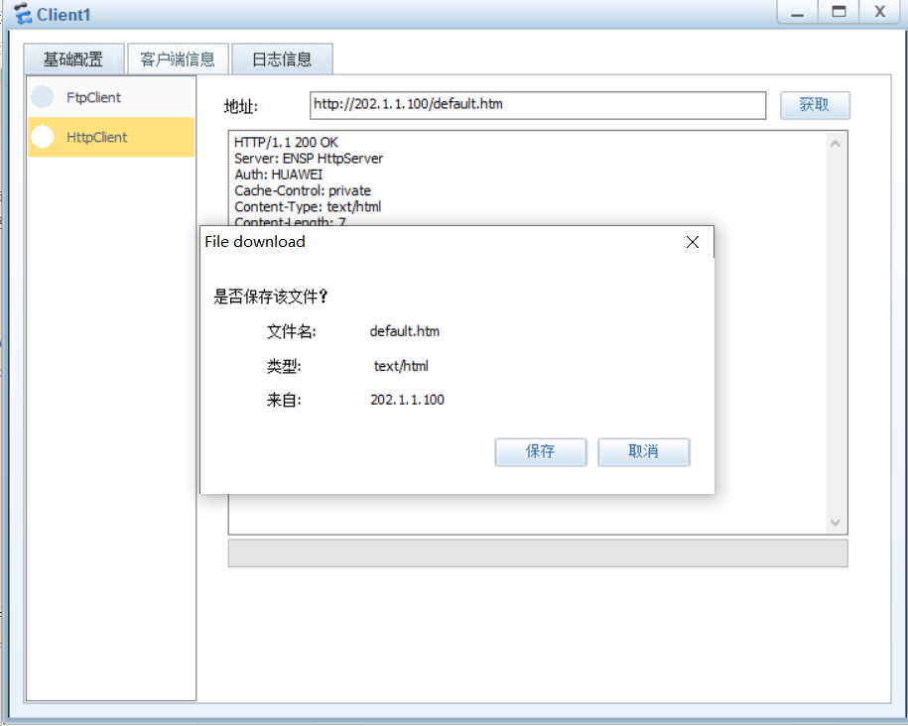Switch to the 客户端信息 tab
The height and width of the screenshot is (726, 908).
tap(178, 60)
